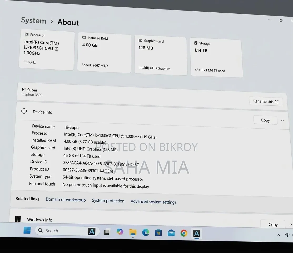
Task: Click the Graphics card icon
Action: tap(140, 40)
